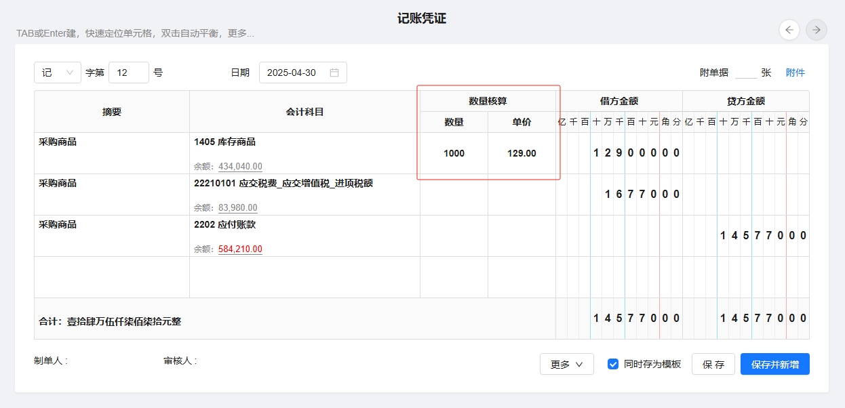Click the 保存 button
Viewport: 845px width, 408px height.
coord(713,364)
